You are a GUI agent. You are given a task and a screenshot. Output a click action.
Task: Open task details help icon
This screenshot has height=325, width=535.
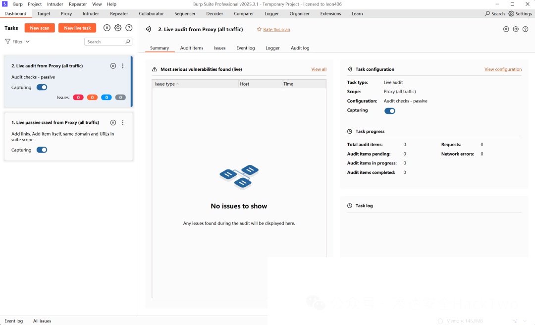[x=526, y=29]
